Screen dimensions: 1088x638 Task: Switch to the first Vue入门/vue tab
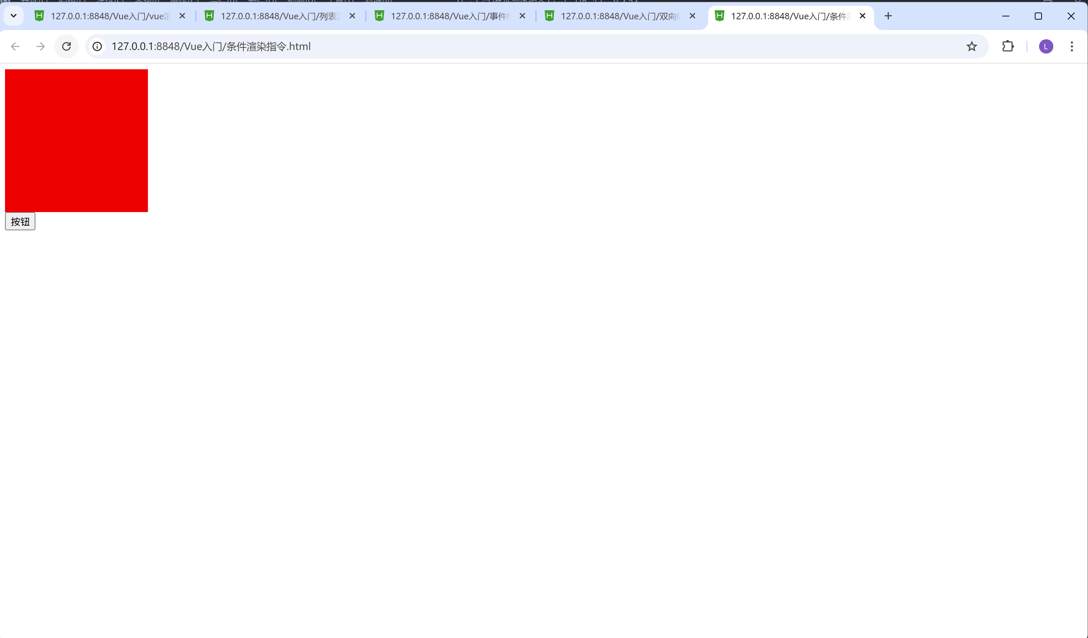click(x=110, y=16)
